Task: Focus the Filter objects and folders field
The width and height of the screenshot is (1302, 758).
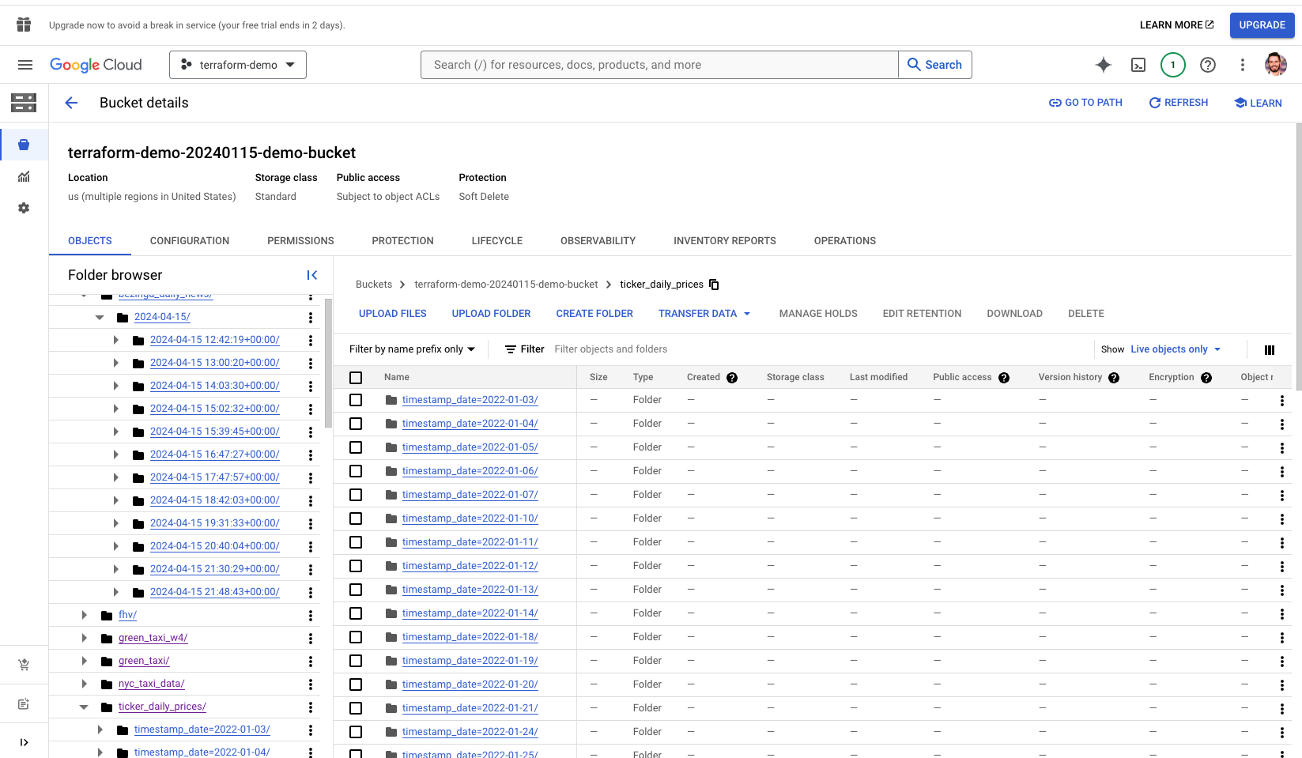Action: tap(819, 349)
